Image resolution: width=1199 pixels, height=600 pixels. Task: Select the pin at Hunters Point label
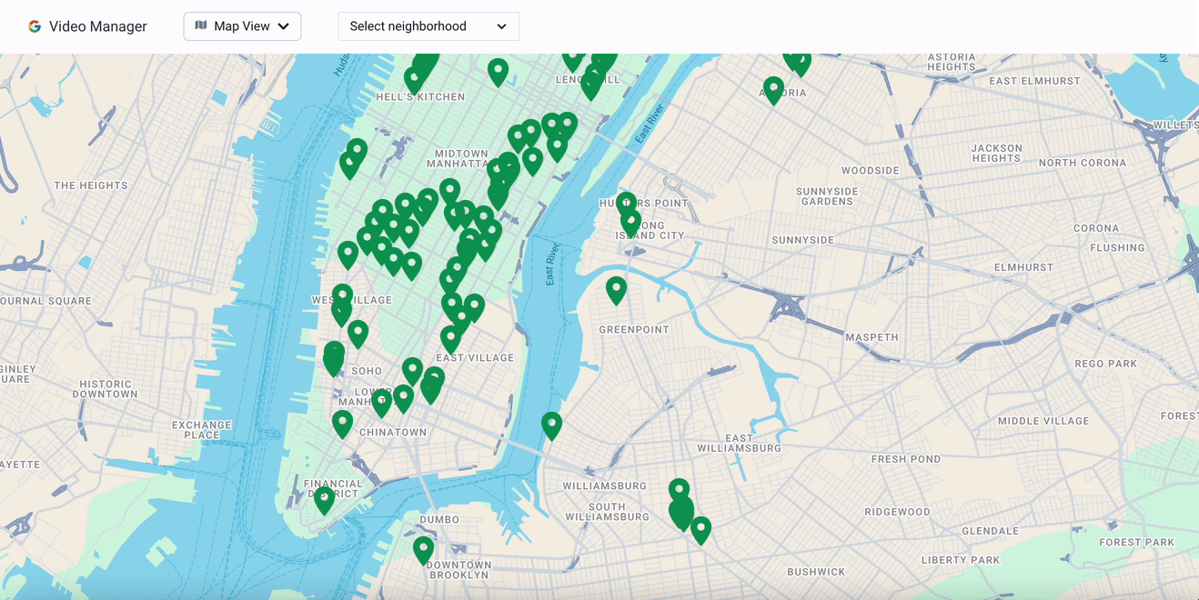625,204
